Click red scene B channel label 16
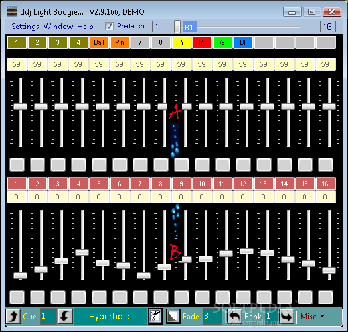This screenshot has height=332, width=348. (x=325, y=184)
